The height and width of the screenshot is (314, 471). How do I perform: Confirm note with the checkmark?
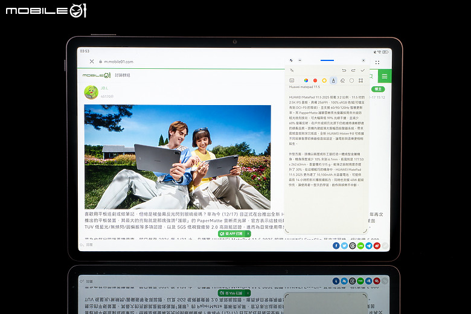click(362, 70)
